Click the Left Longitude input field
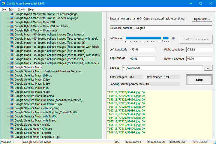 (142, 49)
